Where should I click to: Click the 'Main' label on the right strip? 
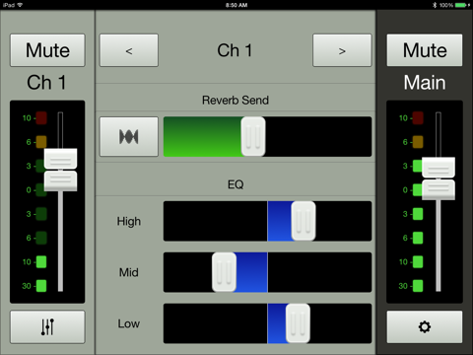425,82
